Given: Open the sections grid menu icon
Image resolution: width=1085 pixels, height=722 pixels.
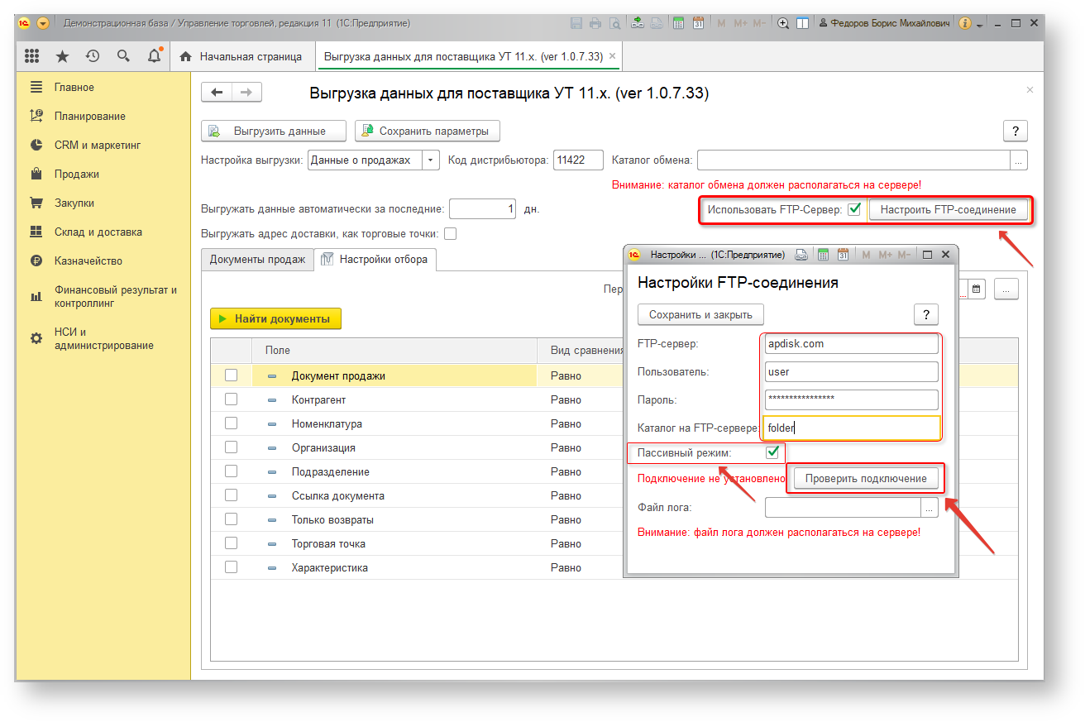Looking at the screenshot, I should [31, 56].
